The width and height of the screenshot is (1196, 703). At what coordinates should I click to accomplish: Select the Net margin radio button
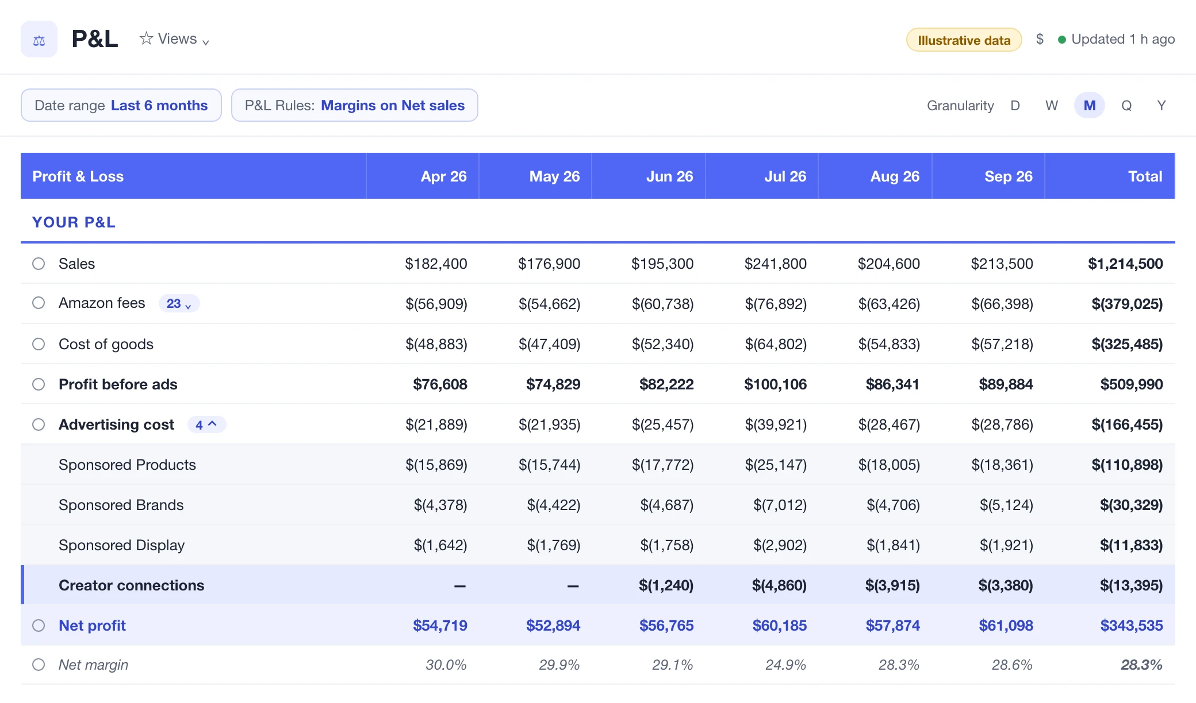coord(39,665)
